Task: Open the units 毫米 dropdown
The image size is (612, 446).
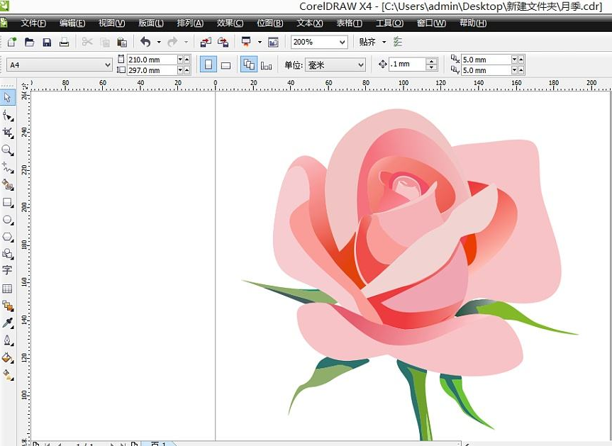Action: 361,65
